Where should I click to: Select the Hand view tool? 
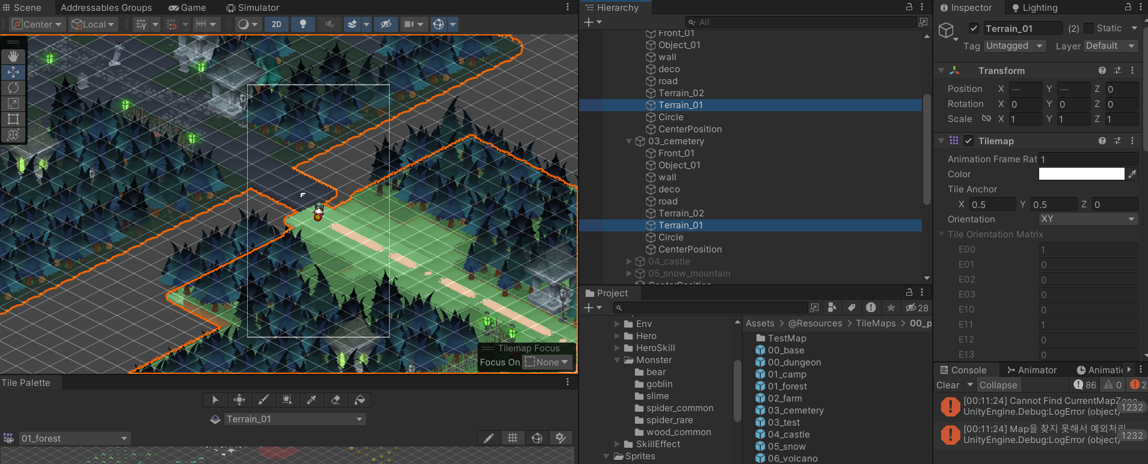coord(13,56)
